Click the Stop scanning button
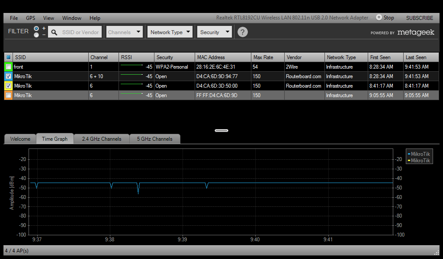 [x=385, y=17]
